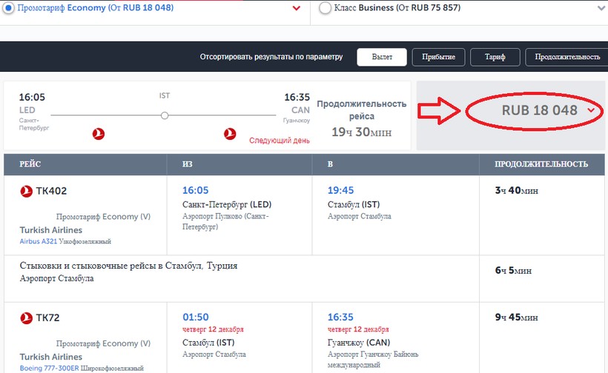Sort results by Вылет

pyautogui.click(x=382, y=57)
